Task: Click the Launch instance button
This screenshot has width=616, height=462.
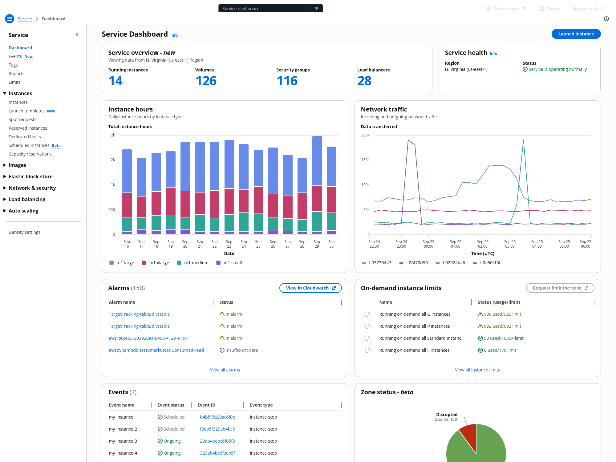Action: [576, 34]
